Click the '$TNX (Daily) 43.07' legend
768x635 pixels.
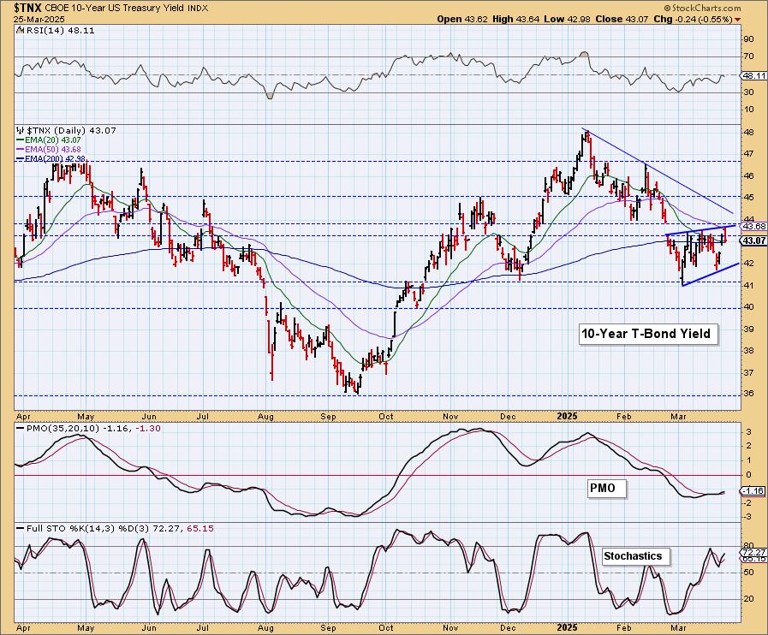tap(70, 131)
